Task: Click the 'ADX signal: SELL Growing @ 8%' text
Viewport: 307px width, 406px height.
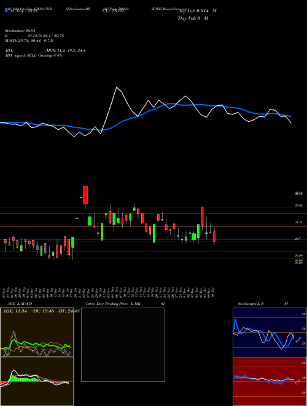Action: [x=34, y=55]
